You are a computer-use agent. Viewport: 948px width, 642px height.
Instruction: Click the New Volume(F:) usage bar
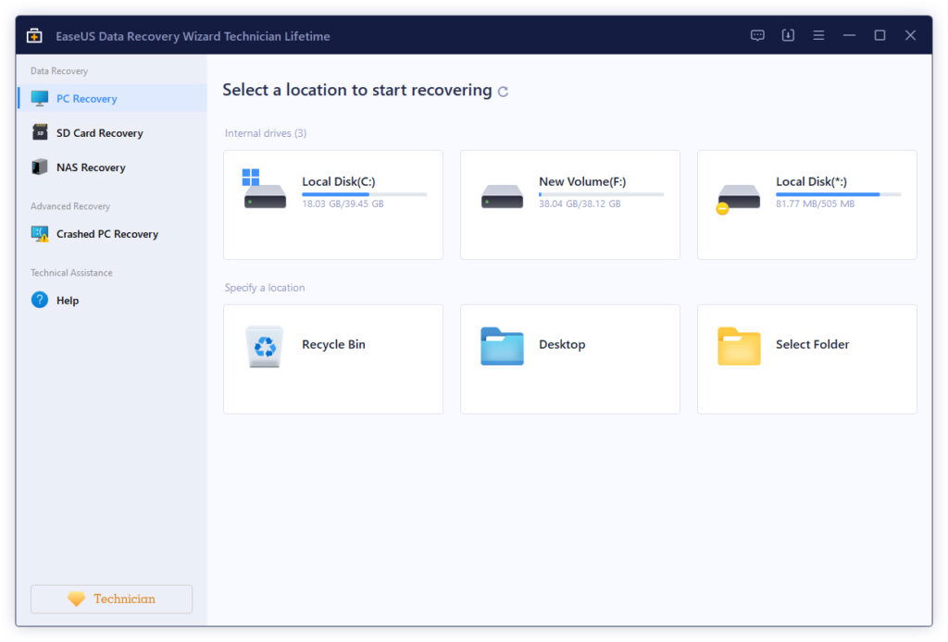tap(602, 194)
